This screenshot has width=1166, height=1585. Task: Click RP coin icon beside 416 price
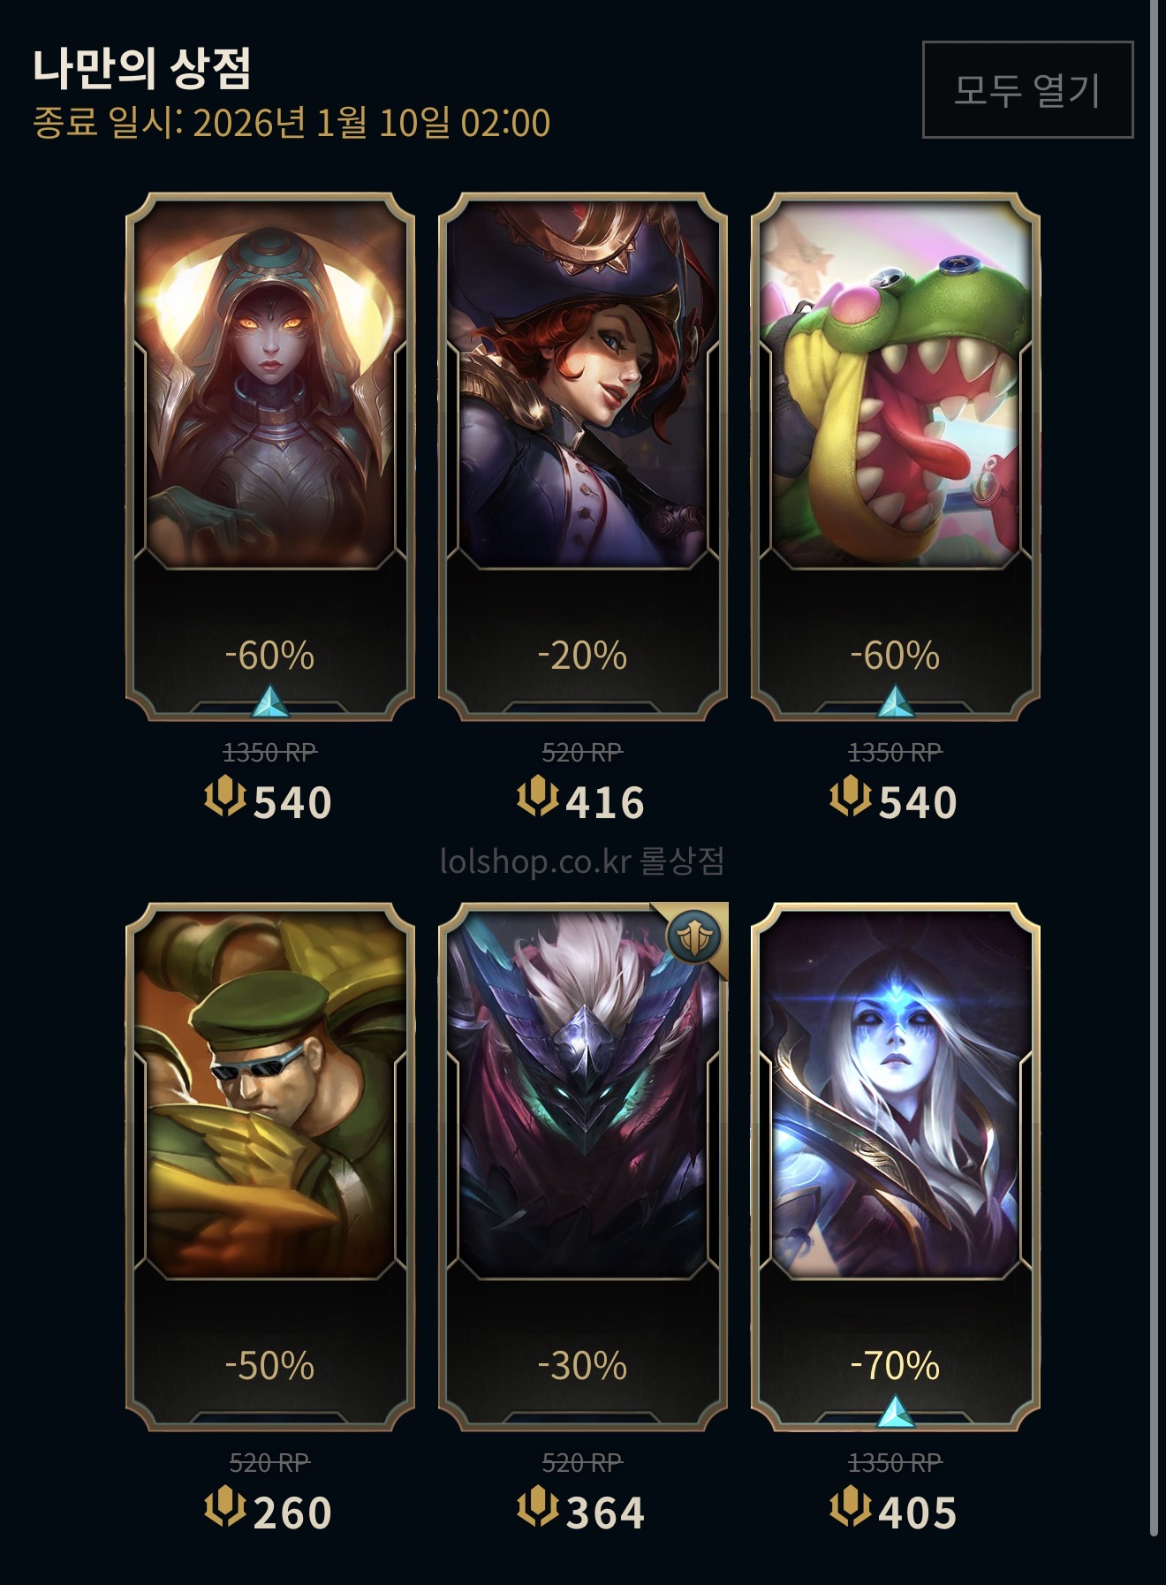tap(538, 796)
